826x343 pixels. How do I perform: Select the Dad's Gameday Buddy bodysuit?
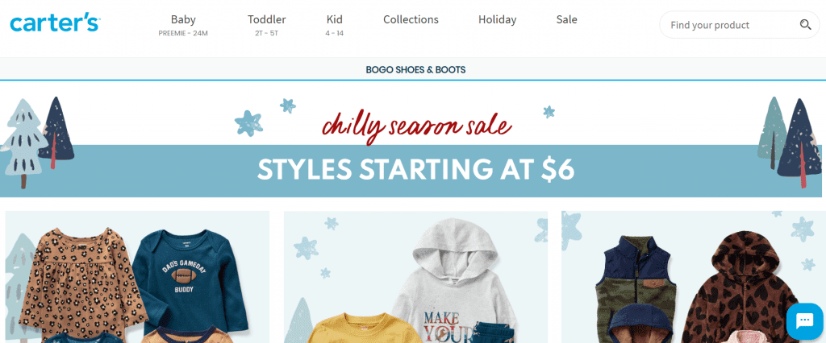point(190,280)
